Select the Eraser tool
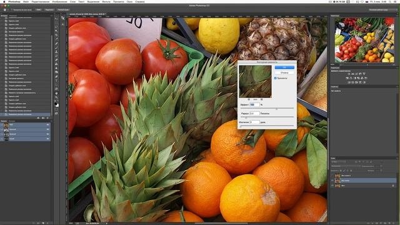 click(x=56, y=60)
